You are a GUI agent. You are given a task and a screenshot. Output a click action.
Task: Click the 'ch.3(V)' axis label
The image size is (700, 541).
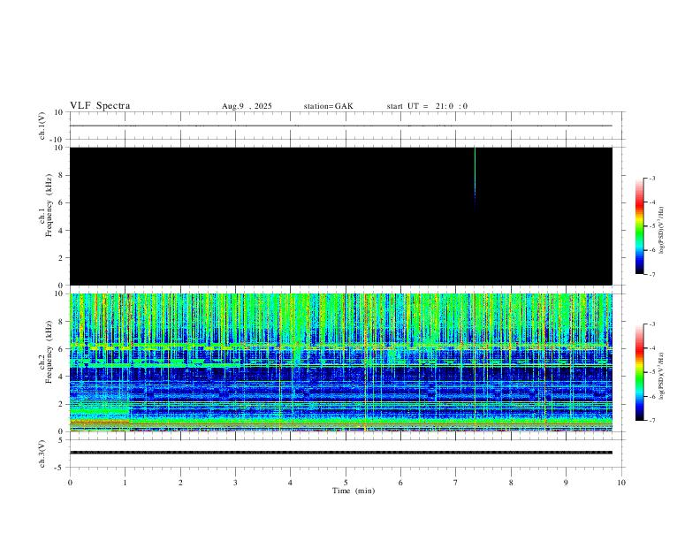click(42, 453)
